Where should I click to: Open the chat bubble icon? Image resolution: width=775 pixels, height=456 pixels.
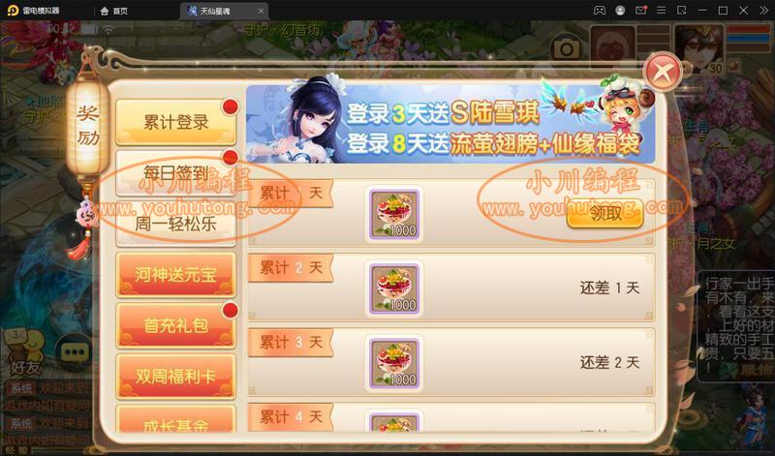pyautogui.click(x=75, y=352)
